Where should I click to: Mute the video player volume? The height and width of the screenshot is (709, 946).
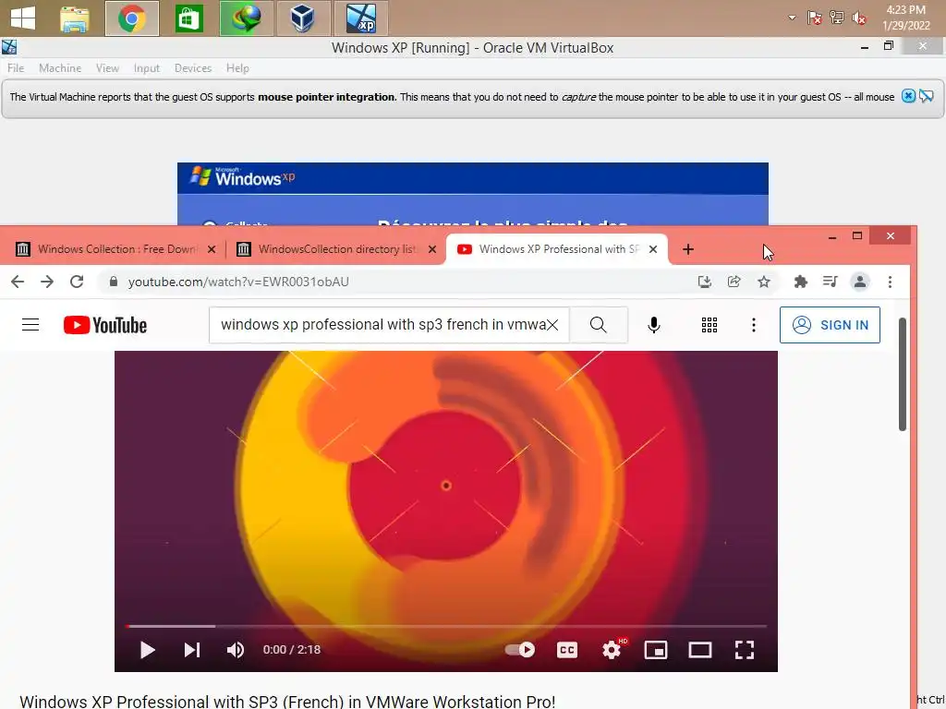coord(236,650)
